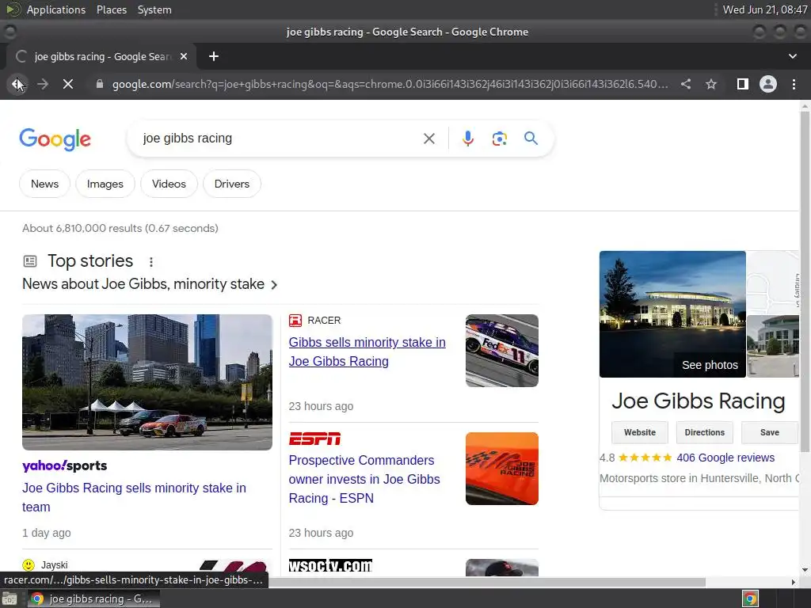Search by image with Lens icon
Image resolution: width=811 pixels, height=608 pixels.
(x=499, y=139)
